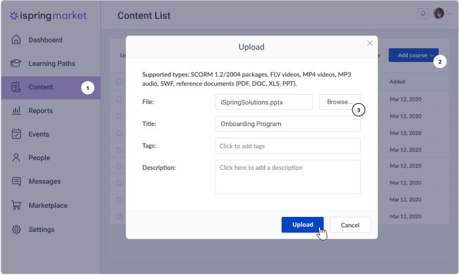Image resolution: width=459 pixels, height=275 pixels.
Task: Open notifications via the bell icon
Action: 423,14
